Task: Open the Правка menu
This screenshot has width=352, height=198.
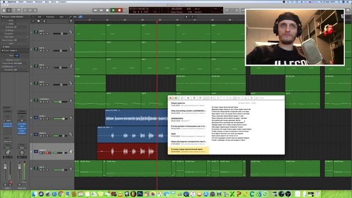Action: pyautogui.click(x=29, y=2)
